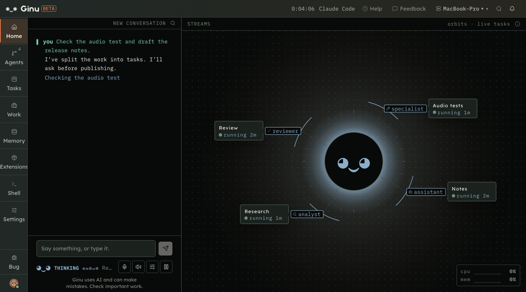Select the Research task card

point(264,214)
